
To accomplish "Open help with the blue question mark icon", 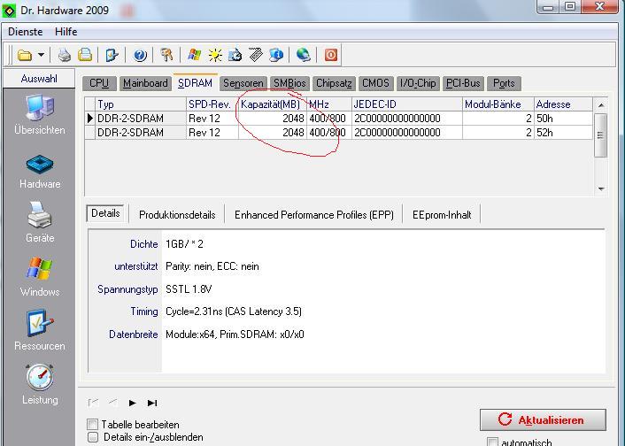I will (x=140, y=55).
